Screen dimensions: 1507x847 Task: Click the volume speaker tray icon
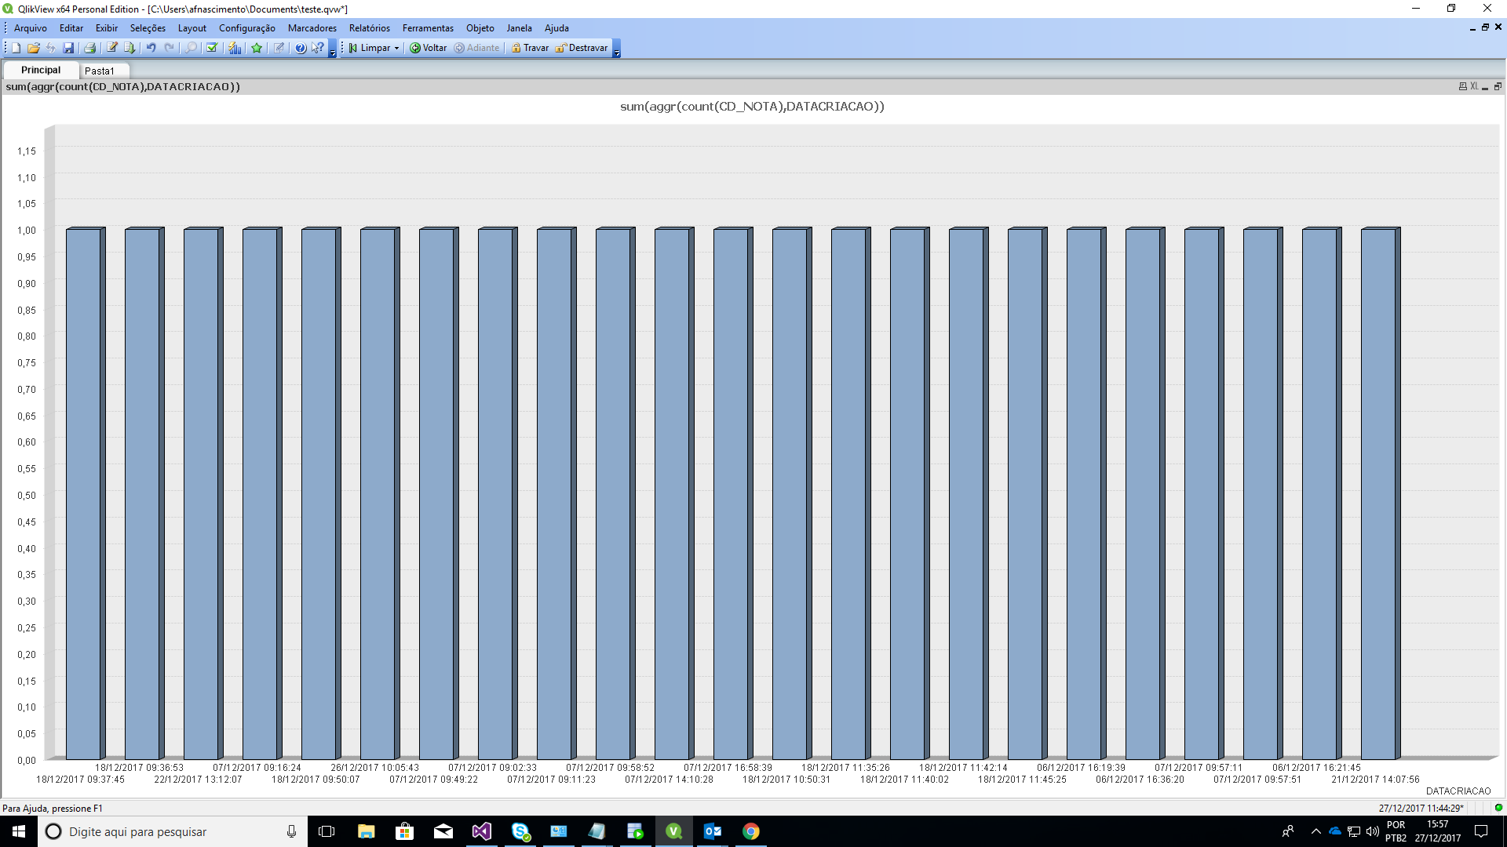pos(1372,831)
